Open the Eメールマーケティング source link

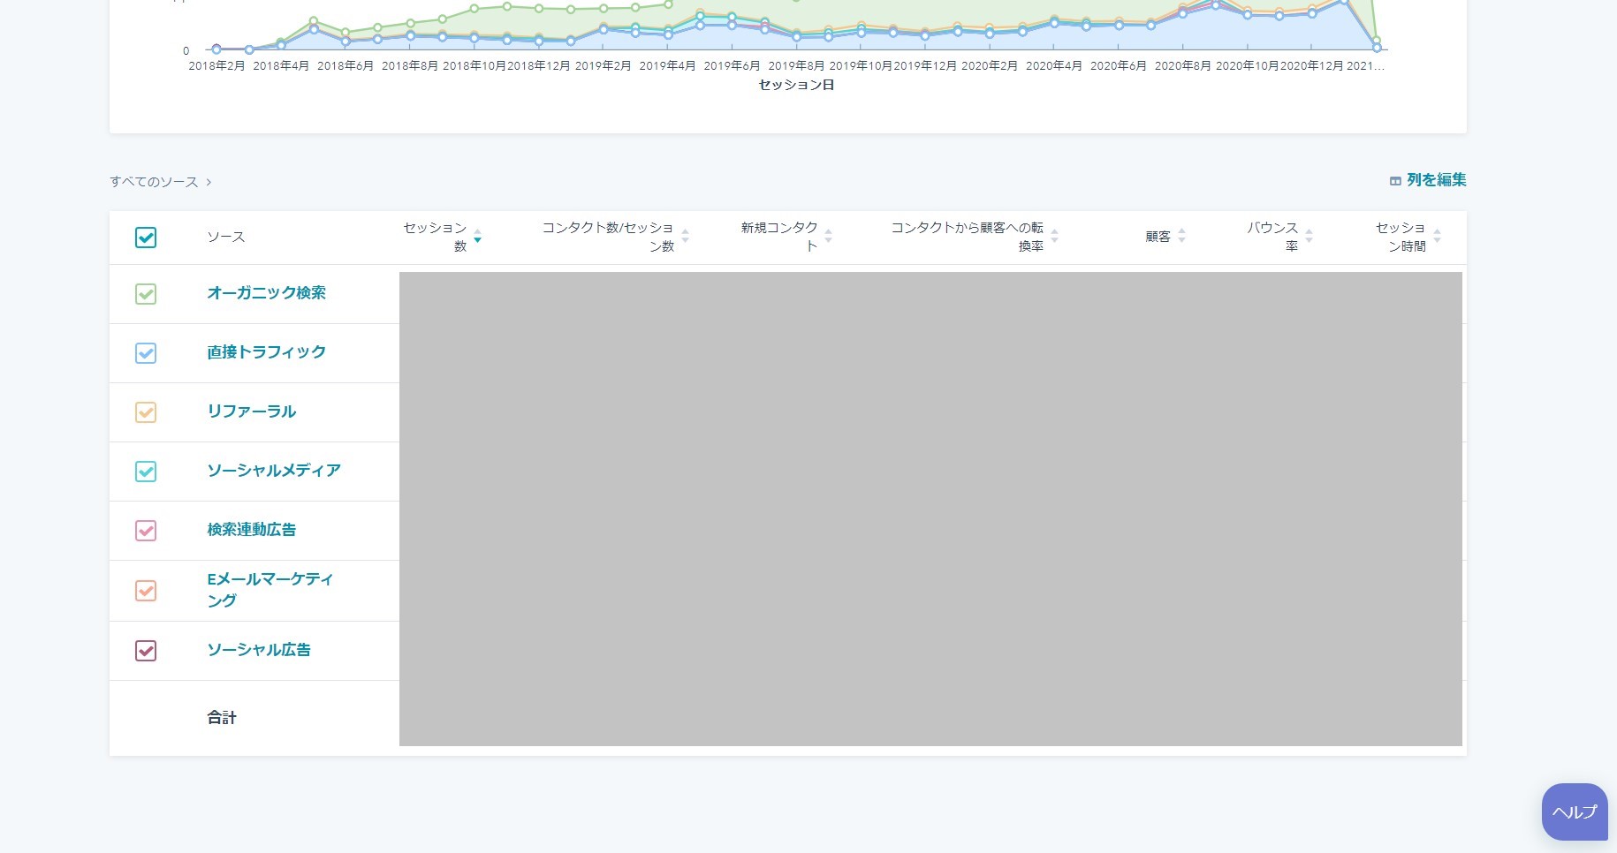(269, 590)
